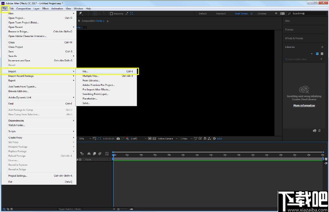Open the Composition menu
329x212 pixels.
point(23,9)
